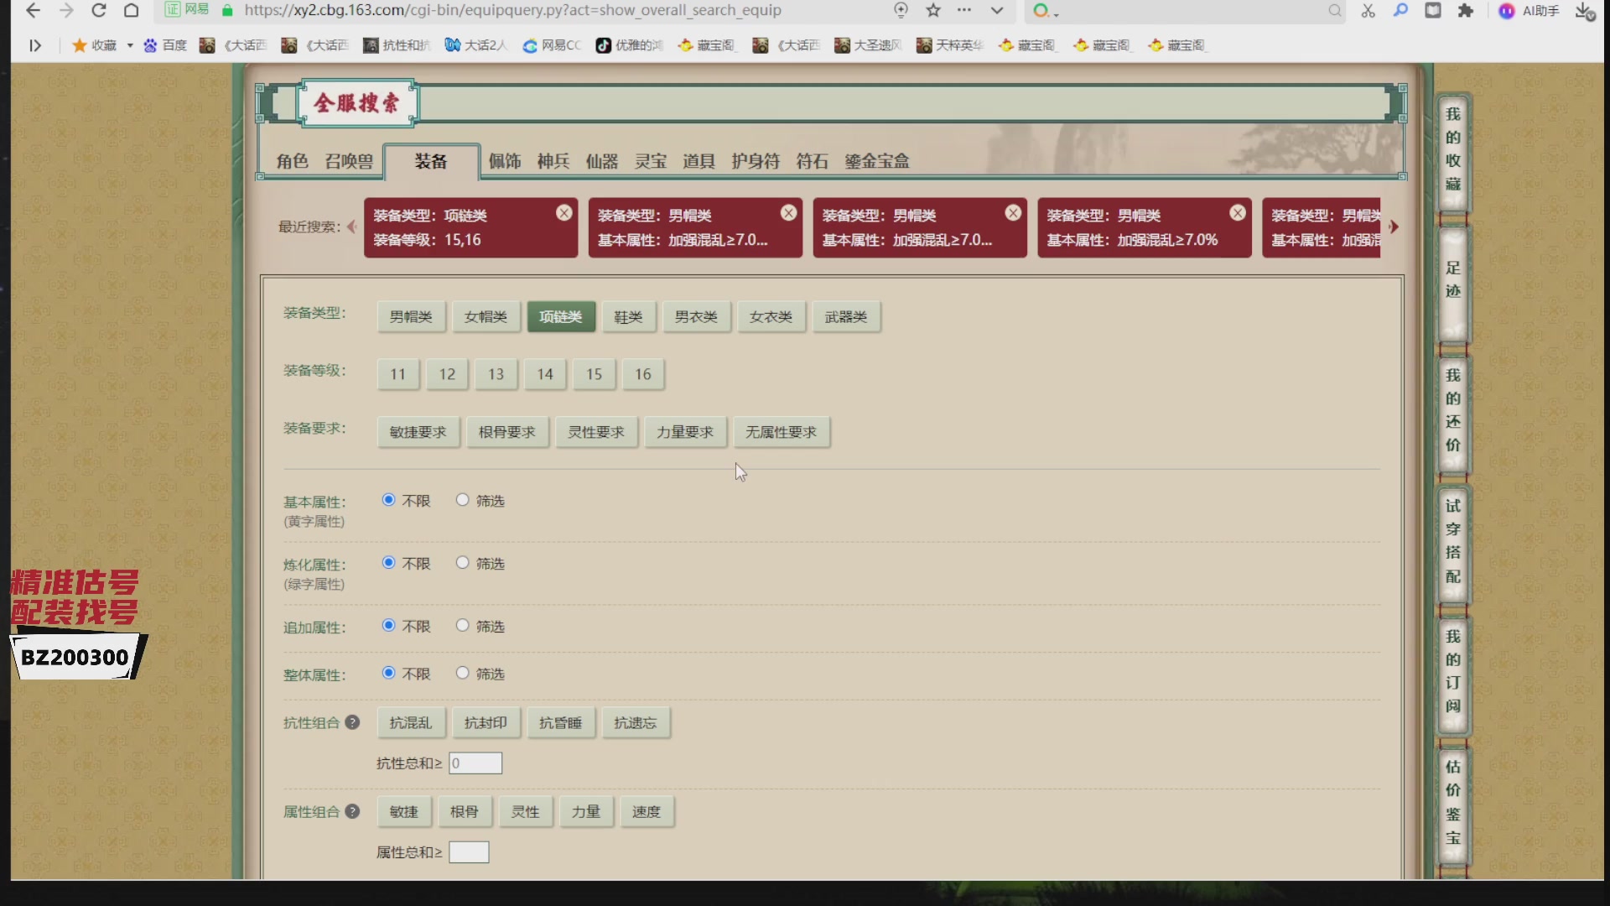The image size is (1610, 906).
Task: Switch to 神兵 tab
Action: [553, 161]
